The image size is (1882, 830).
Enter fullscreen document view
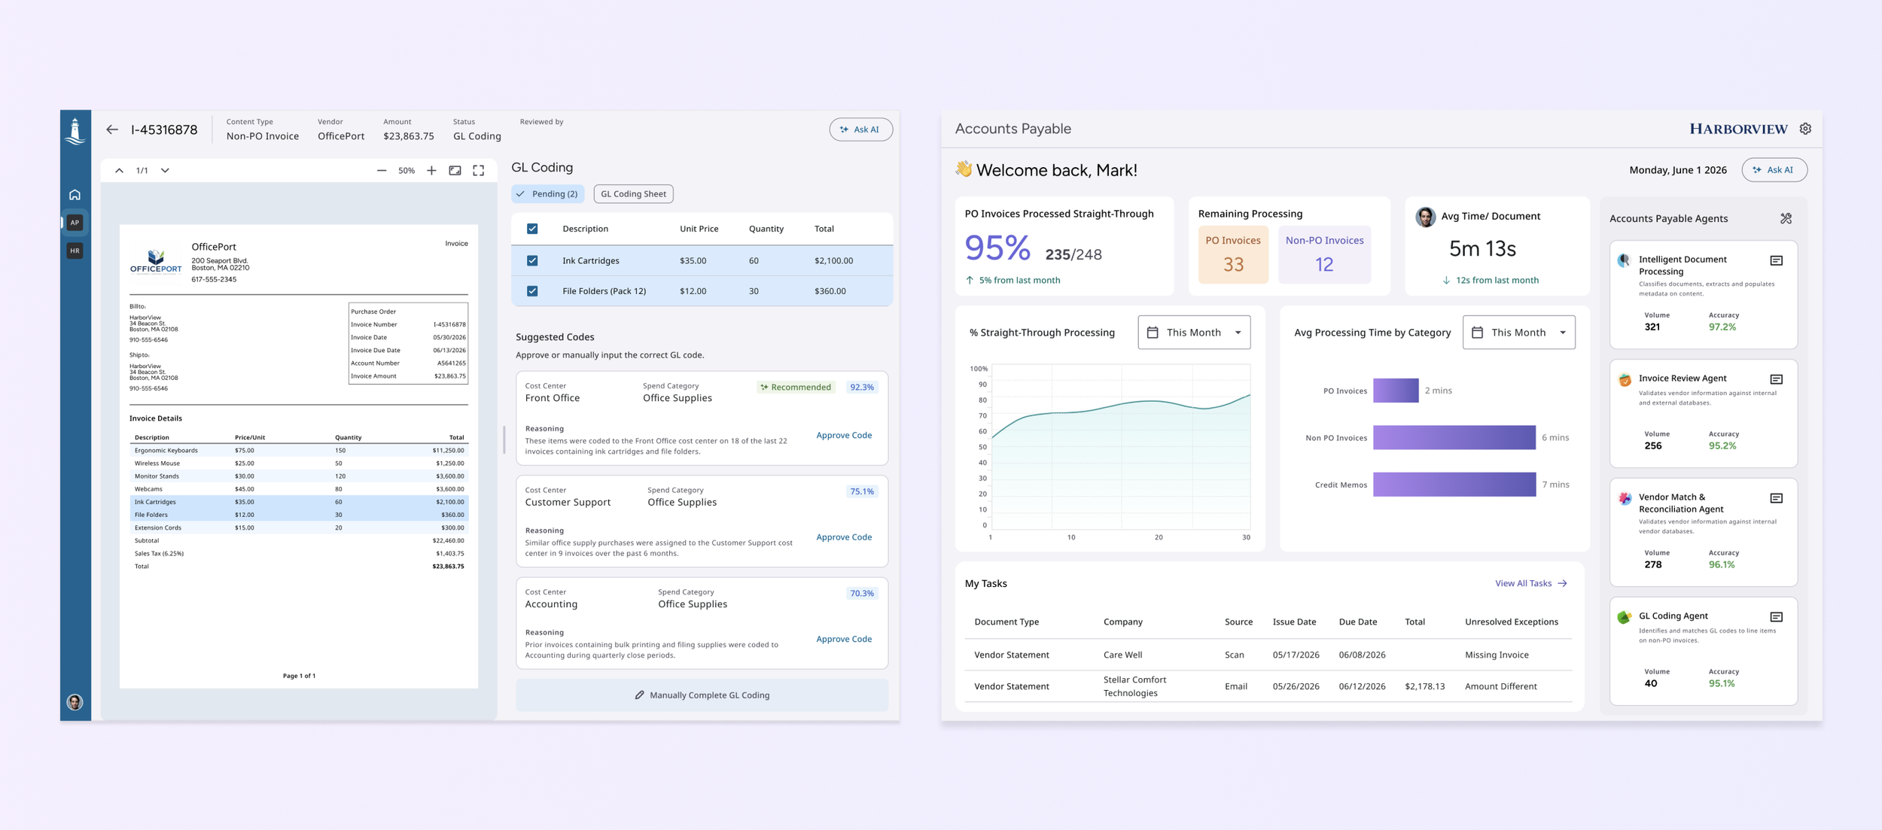click(479, 171)
